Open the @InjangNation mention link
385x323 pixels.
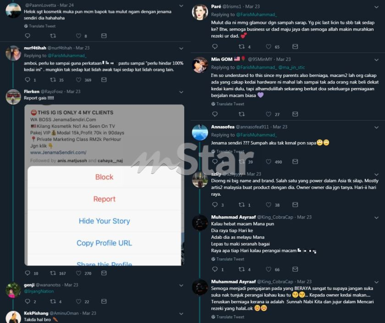point(39,291)
